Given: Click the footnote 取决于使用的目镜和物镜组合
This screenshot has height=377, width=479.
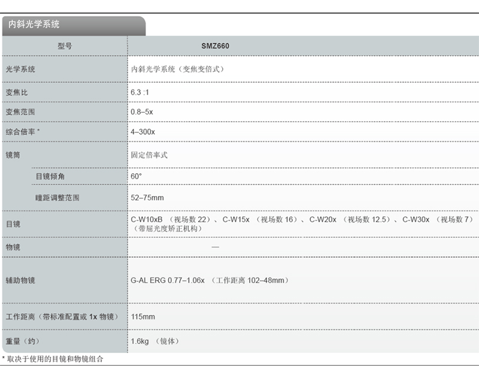Looking at the screenshot, I should click(54, 359).
